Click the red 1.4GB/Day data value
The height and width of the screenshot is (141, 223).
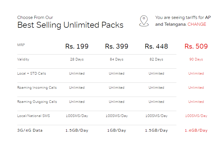pyautogui.click(x=196, y=131)
